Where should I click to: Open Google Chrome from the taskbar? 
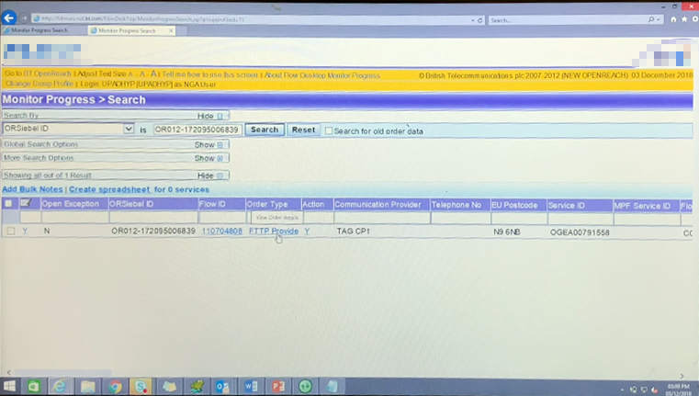[x=116, y=385]
